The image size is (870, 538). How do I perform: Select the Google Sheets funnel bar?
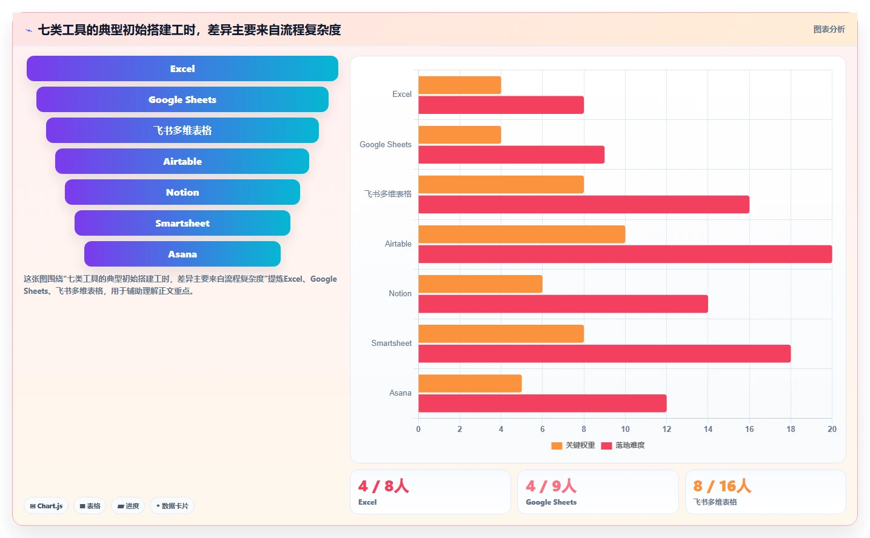tap(182, 99)
